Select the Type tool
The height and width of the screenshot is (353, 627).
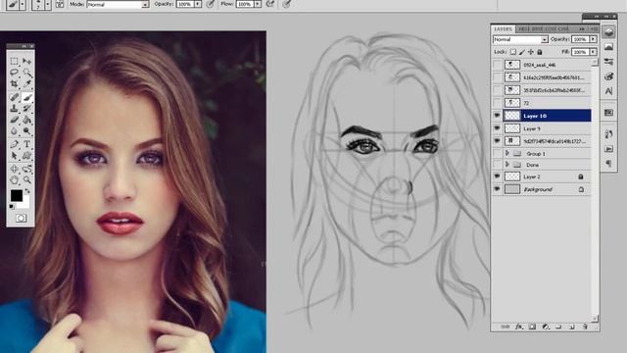coord(26,144)
